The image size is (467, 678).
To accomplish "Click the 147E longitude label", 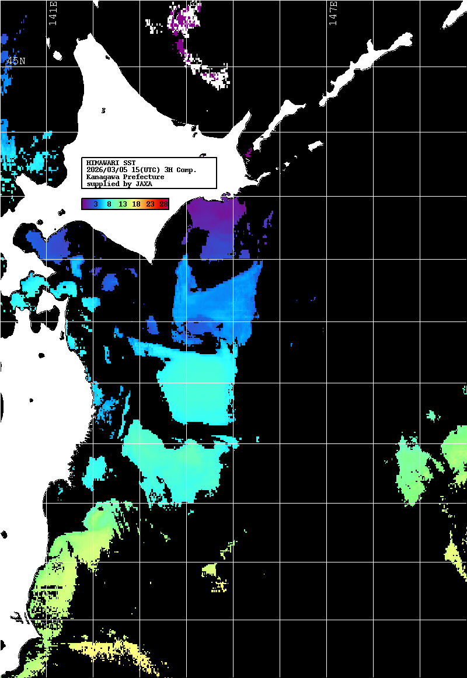I will 333,13.
